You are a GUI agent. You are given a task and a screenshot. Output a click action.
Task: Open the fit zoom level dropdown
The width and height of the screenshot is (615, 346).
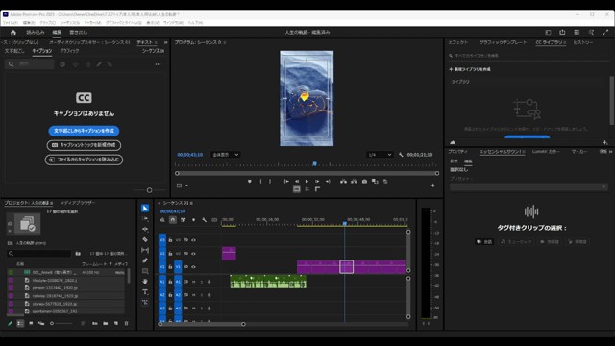pyautogui.click(x=226, y=155)
